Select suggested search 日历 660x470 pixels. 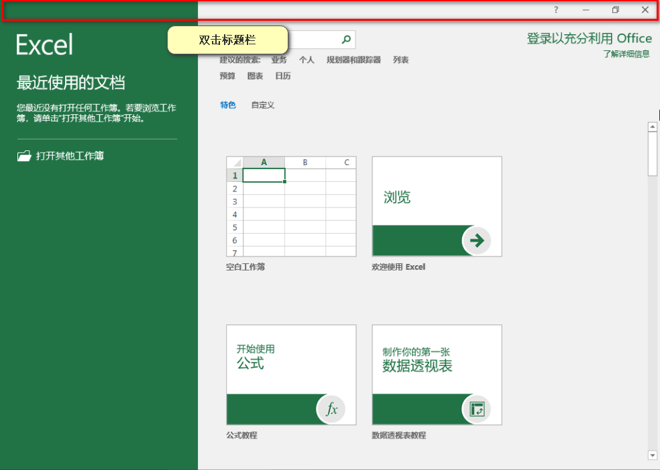(x=283, y=76)
